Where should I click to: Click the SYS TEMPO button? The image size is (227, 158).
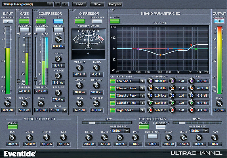[152, 136]
